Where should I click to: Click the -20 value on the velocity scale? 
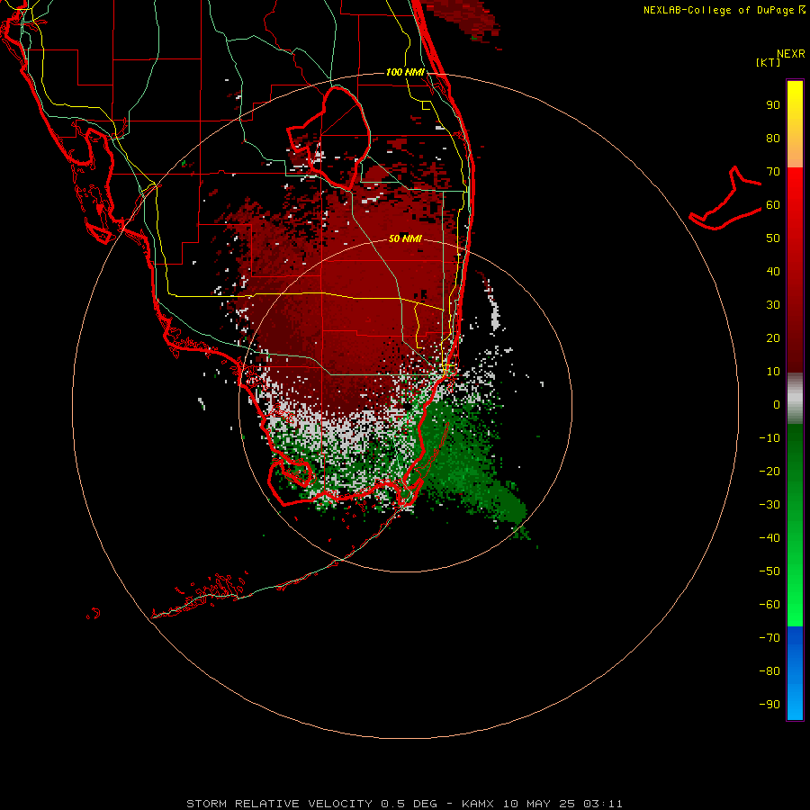tap(769, 471)
